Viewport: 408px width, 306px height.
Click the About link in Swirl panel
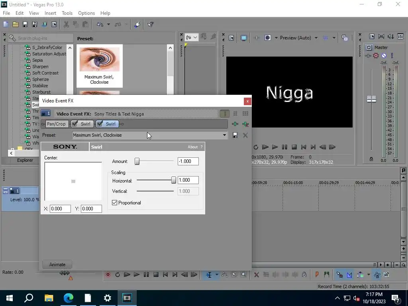point(193,147)
